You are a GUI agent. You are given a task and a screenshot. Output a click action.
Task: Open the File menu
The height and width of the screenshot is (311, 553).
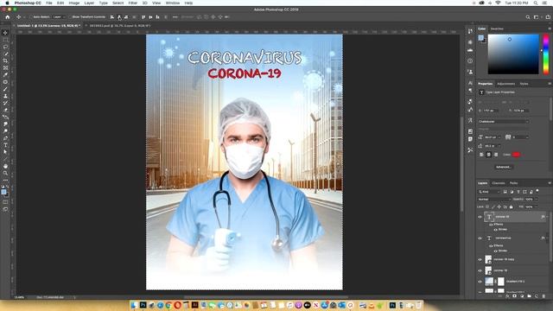[x=49, y=3]
